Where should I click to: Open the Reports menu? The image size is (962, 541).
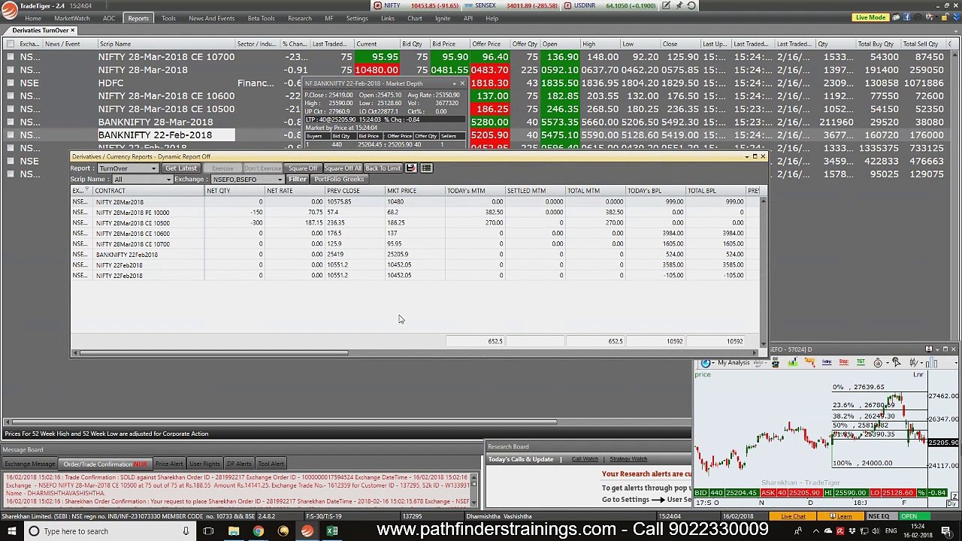tap(138, 18)
